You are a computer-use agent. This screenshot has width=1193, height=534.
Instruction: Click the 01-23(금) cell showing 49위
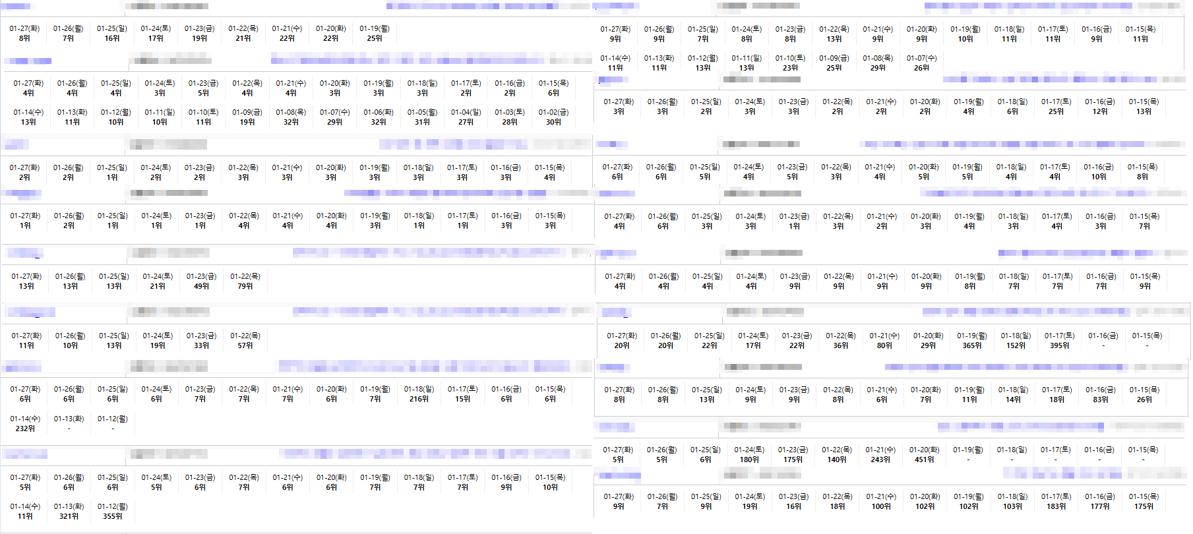tap(201, 281)
